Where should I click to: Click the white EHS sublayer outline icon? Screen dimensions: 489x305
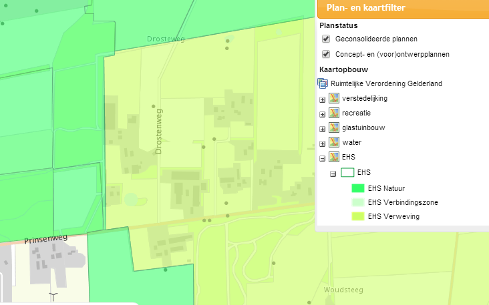point(347,172)
